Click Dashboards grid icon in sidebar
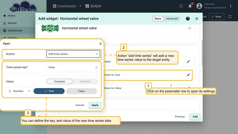 coord(4,31)
